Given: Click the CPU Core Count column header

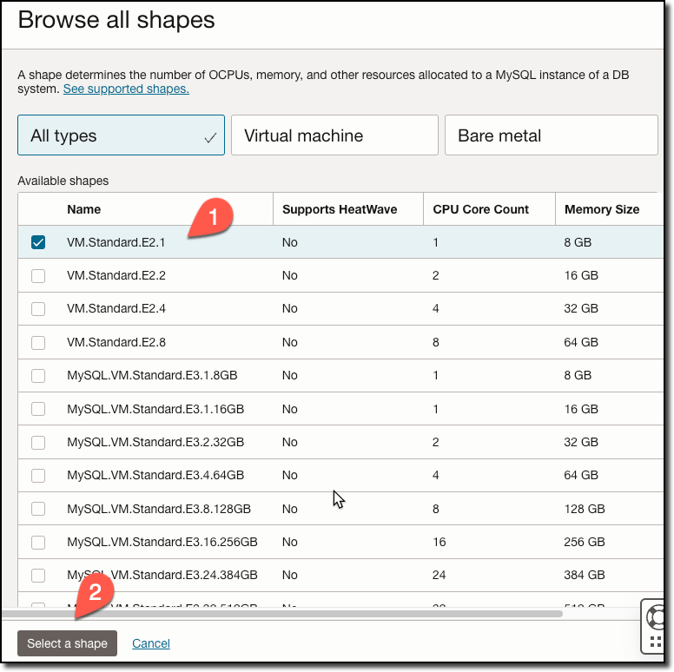Looking at the screenshot, I should tap(480, 209).
